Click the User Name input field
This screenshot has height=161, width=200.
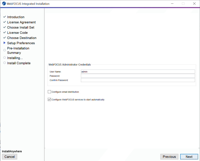[138, 71]
